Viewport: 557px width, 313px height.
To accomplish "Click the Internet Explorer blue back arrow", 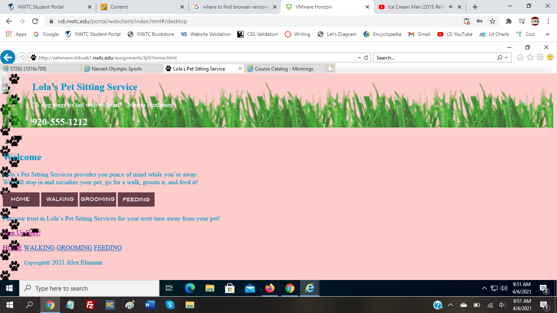I will 8,57.
